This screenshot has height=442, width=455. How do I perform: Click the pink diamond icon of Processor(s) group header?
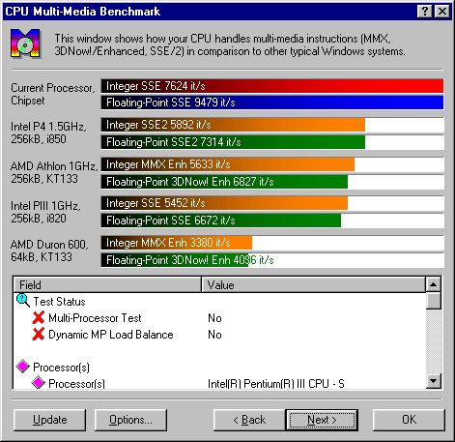coord(23,367)
